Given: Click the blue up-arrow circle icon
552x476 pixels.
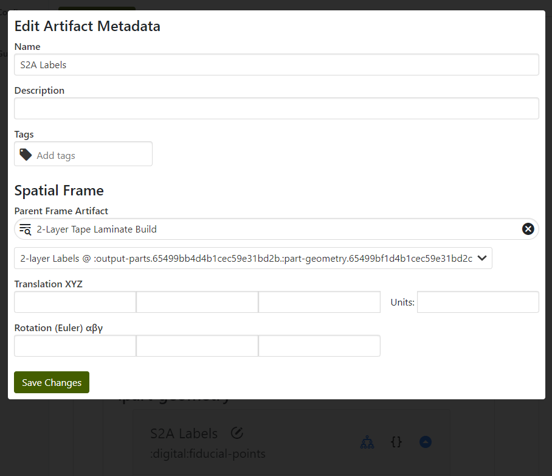Looking at the screenshot, I should [x=426, y=442].
